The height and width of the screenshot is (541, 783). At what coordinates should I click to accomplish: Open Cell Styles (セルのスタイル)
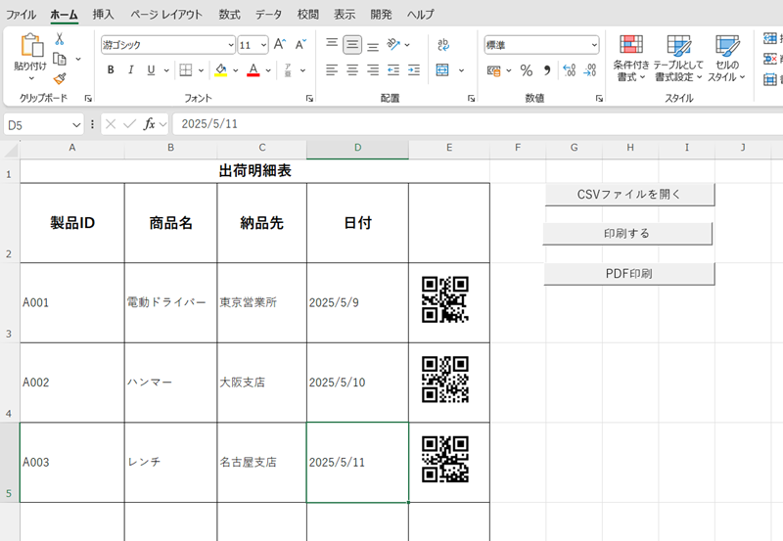726,58
